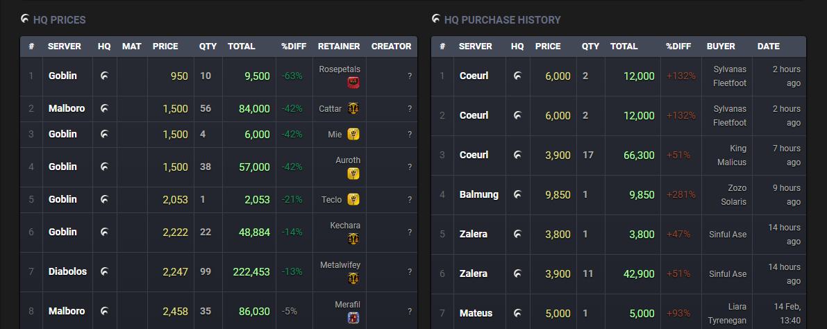This screenshot has height=329, width=827.
Task: Click the city icon under retainer Metalwifey
Action: click(353, 278)
